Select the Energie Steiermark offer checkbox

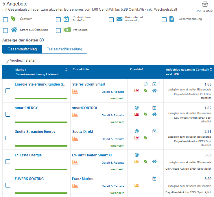pos(8,91)
